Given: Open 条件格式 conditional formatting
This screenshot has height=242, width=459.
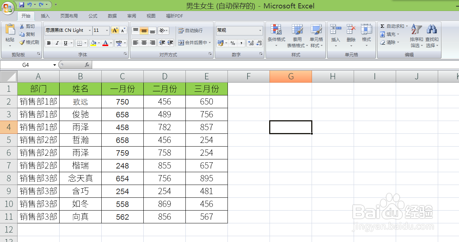Looking at the screenshot, I should (x=276, y=36).
